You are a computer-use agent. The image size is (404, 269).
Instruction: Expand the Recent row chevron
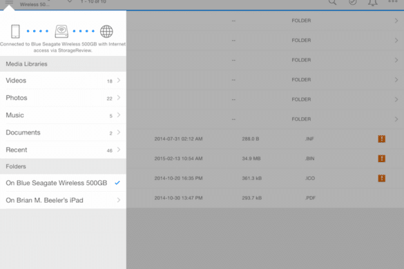(119, 150)
